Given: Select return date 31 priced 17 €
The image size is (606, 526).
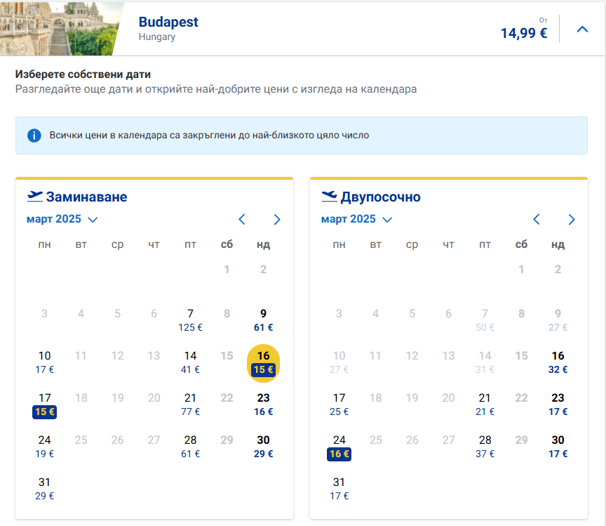Looking at the screenshot, I should (339, 489).
